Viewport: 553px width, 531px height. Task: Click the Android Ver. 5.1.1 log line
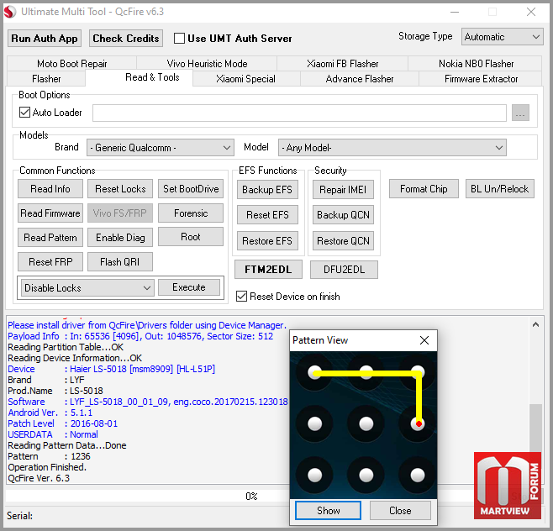coord(50,413)
